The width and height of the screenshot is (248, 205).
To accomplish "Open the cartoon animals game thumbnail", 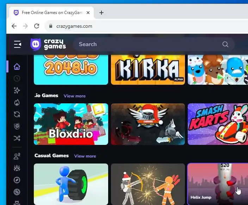I will pos(218,70).
